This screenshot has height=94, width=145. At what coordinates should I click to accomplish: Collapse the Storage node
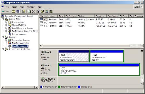pyautogui.click(x=3, y=37)
